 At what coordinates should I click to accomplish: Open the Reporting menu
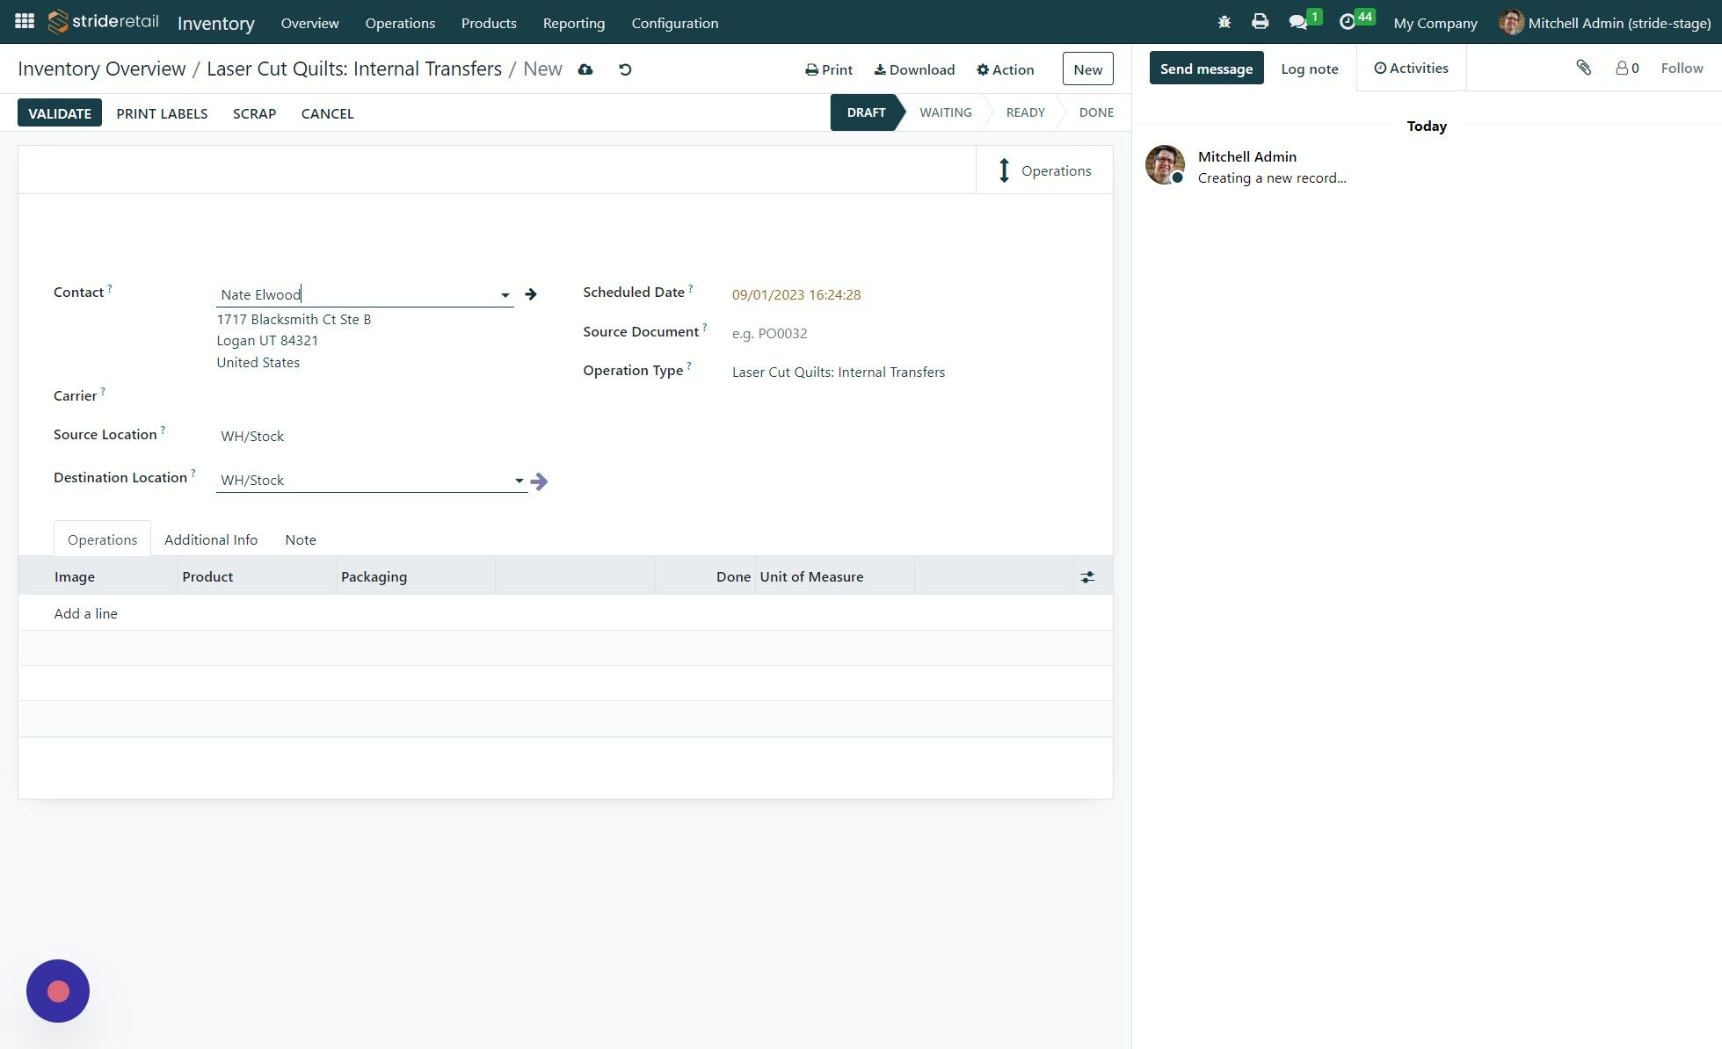pos(574,23)
